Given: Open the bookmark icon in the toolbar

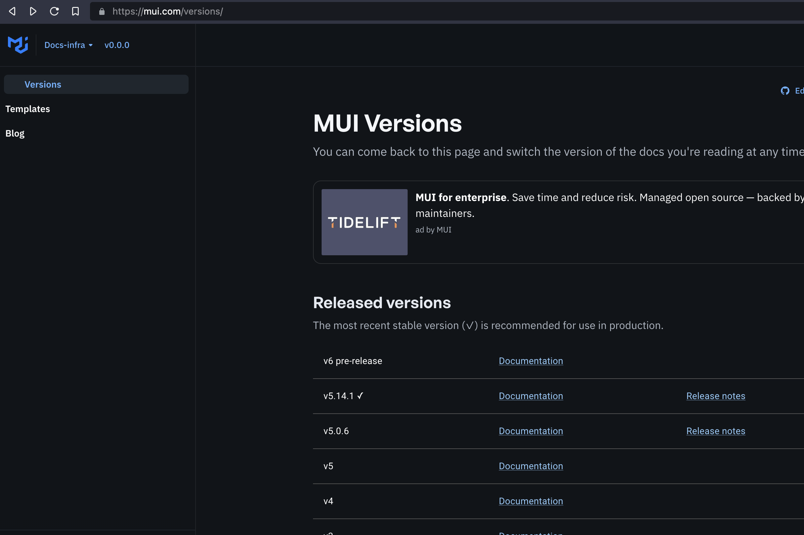Looking at the screenshot, I should tap(75, 11).
